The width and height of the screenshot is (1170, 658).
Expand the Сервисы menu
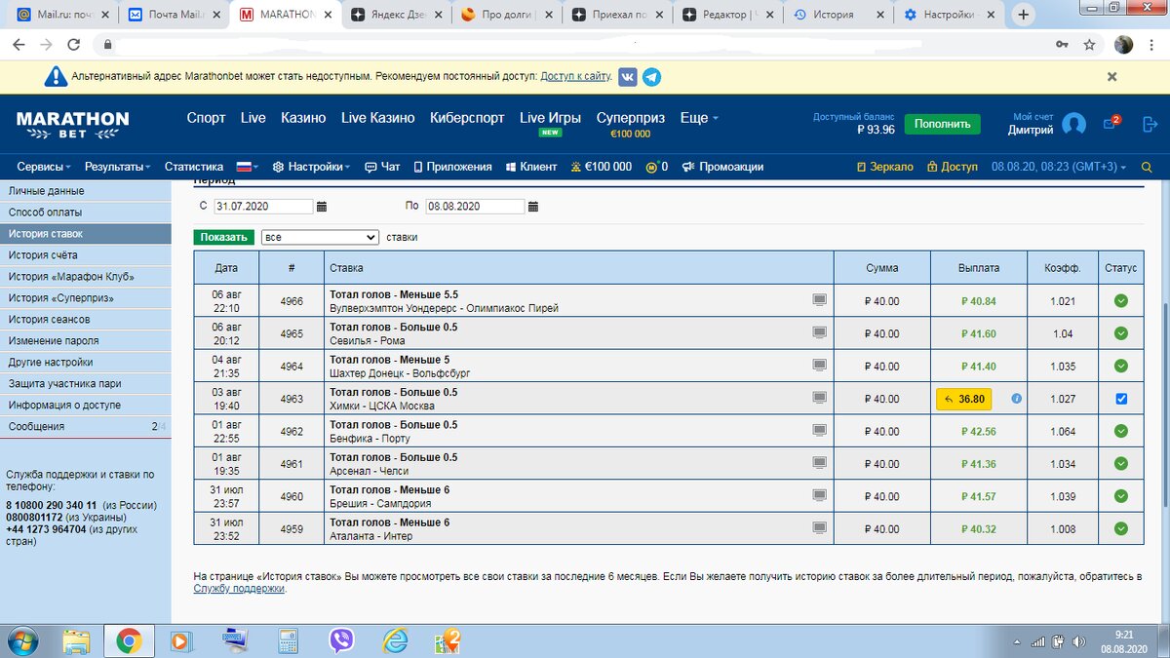44,167
